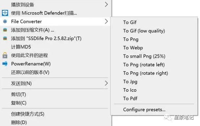Click the compress archive icon beside 添加到压缩文件(A)
Viewport: 200px width, 126px height.
click(5, 30)
